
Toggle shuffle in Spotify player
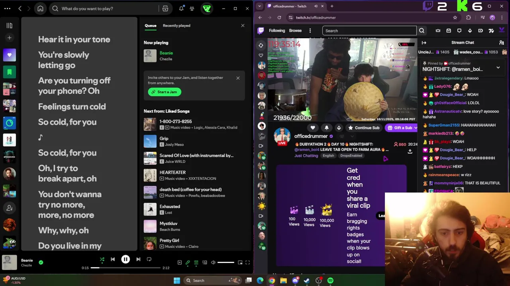click(102, 259)
